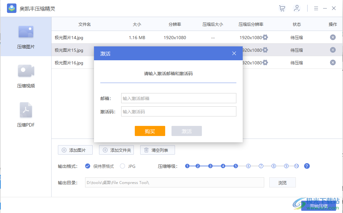Set compression level to 10
Screen dimensions: 343x213
[x=296, y=166]
